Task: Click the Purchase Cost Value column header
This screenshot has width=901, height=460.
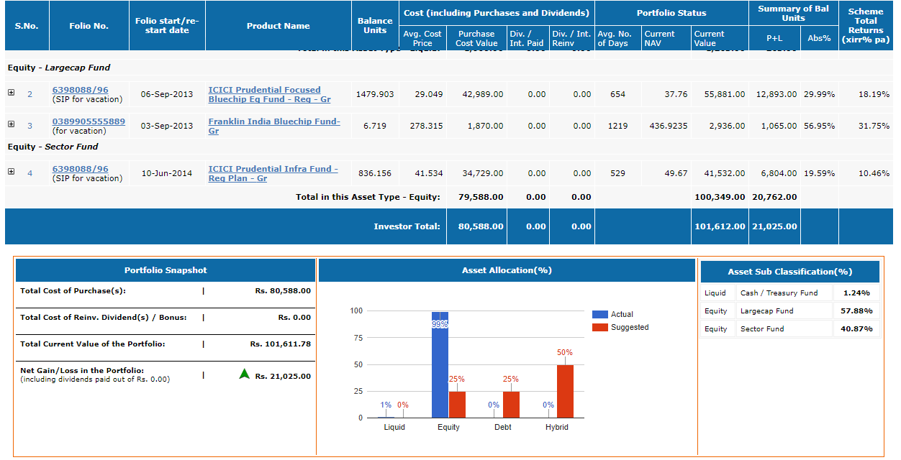Action: coord(476,38)
